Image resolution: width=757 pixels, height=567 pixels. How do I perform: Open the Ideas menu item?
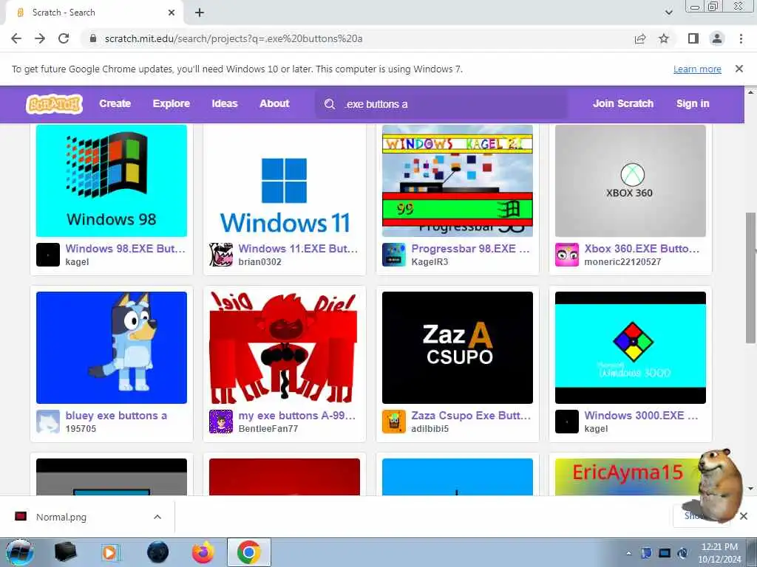pyautogui.click(x=225, y=103)
